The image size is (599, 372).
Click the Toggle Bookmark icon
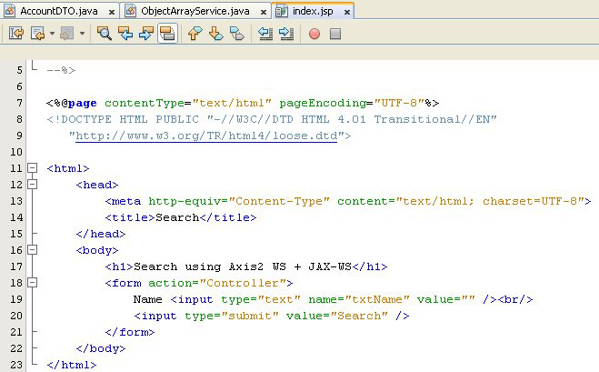click(237, 34)
